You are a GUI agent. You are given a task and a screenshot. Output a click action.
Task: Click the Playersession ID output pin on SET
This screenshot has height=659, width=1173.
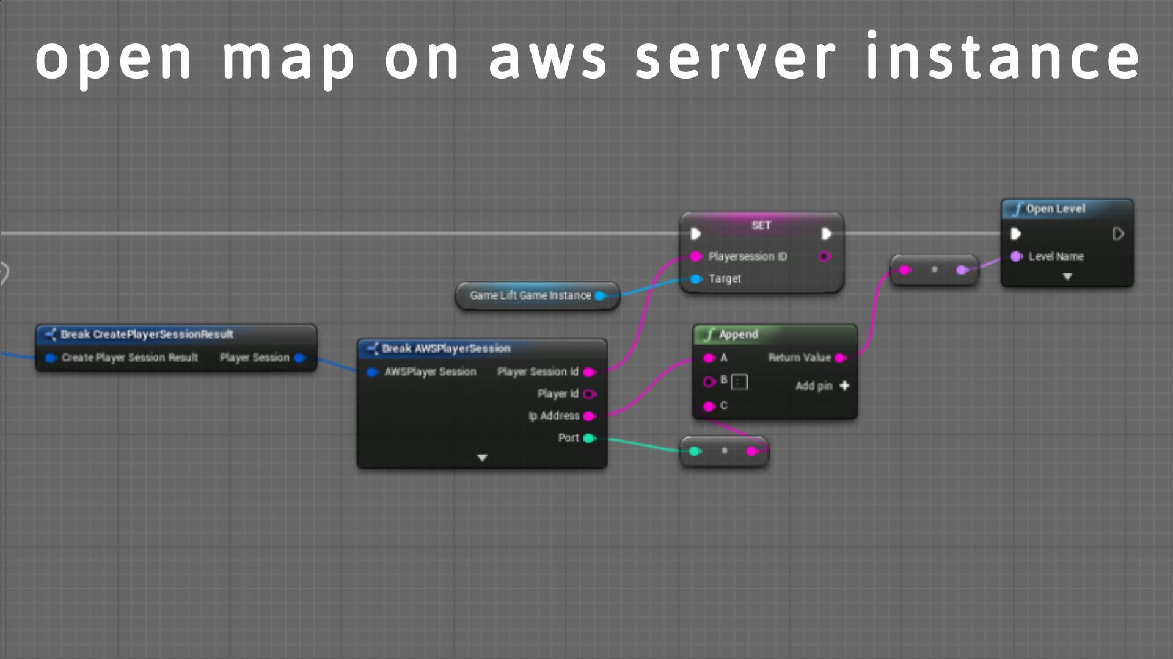click(x=825, y=256)
